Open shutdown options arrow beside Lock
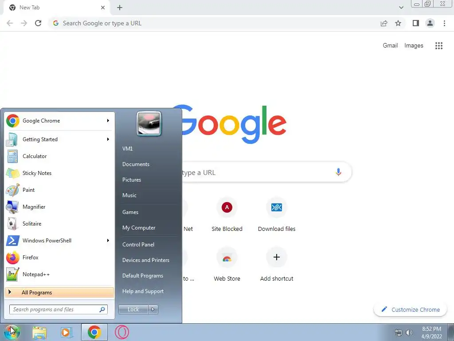 (x=153, y=309)
